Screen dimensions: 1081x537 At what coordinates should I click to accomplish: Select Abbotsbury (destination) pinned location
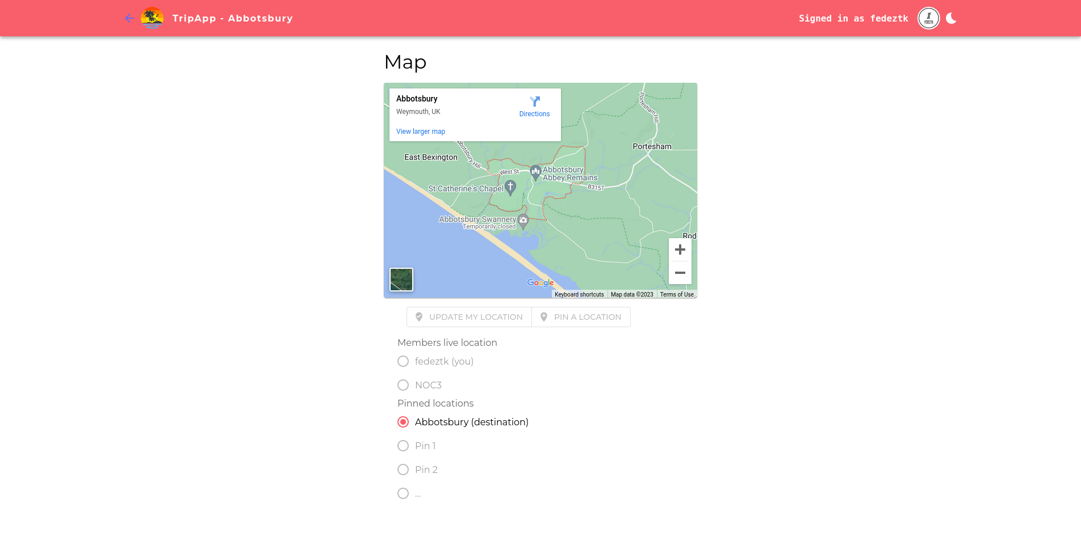coord(403,422)
